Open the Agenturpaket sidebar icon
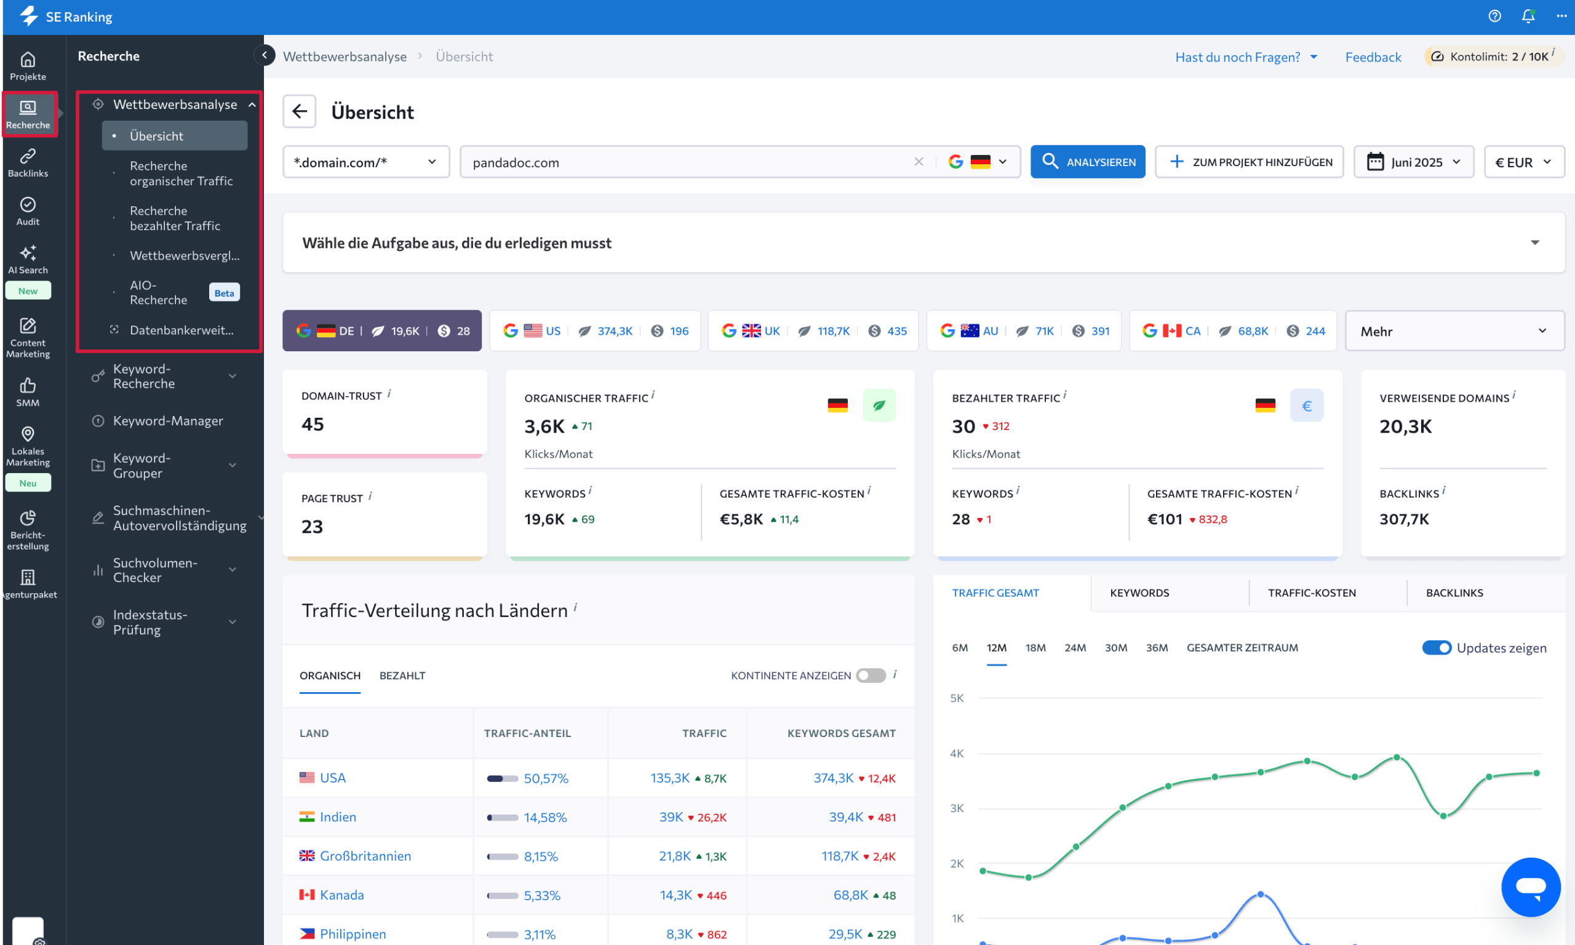Image resolution: width=1575 pixels, height=945 pixels. coord(27,584)
